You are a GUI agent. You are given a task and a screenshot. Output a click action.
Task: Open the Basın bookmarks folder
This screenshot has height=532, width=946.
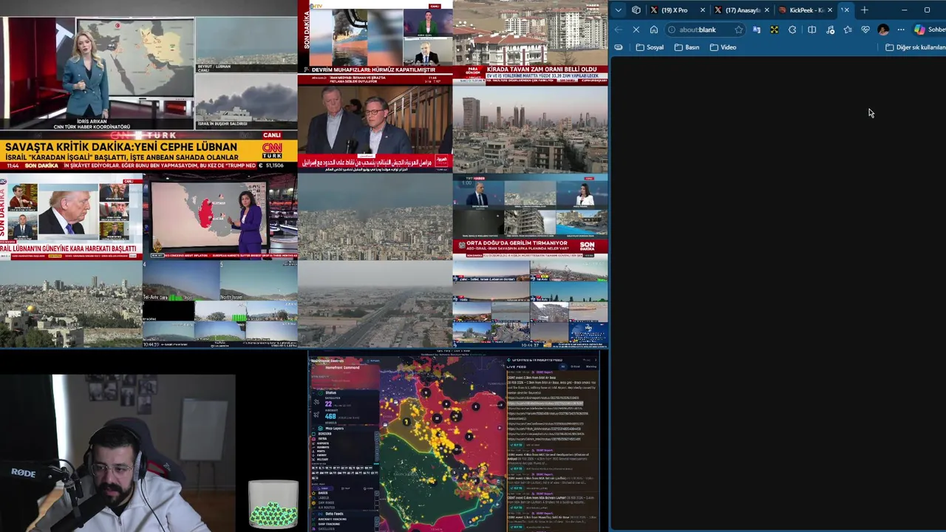[687, 47]
